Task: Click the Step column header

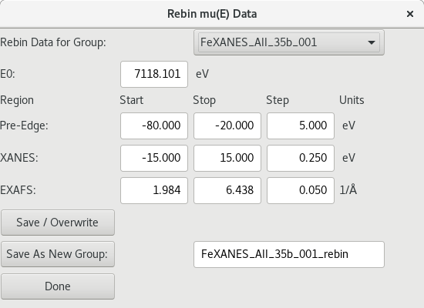Action: coord(278,101)
